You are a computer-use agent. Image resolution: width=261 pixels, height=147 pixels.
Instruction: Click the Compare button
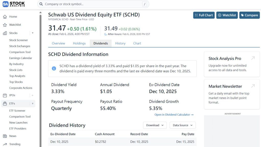tap(249, 15)
